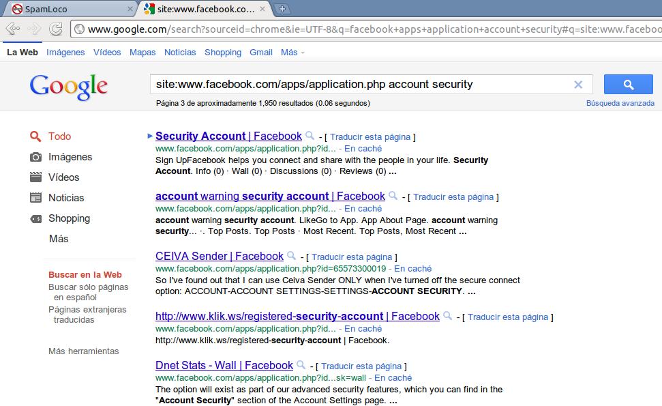
Task: Click Buscar sólo páginas en español
Action: pyautogui.click(x=88, y=292)
